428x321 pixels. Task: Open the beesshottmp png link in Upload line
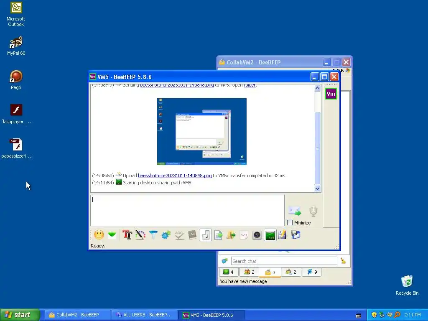(175, 176)
